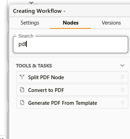This screenshot has width=130, height=139.
Task: Click the TOOLS & TASKS heading
Action: [x=34, y=66]
